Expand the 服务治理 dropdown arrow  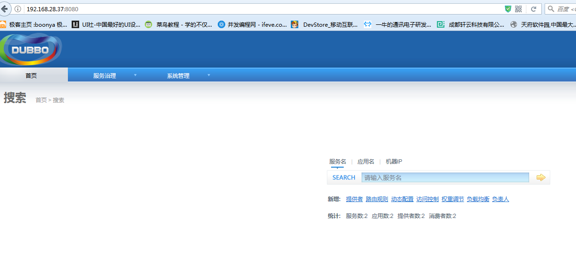tap(135, 75)
